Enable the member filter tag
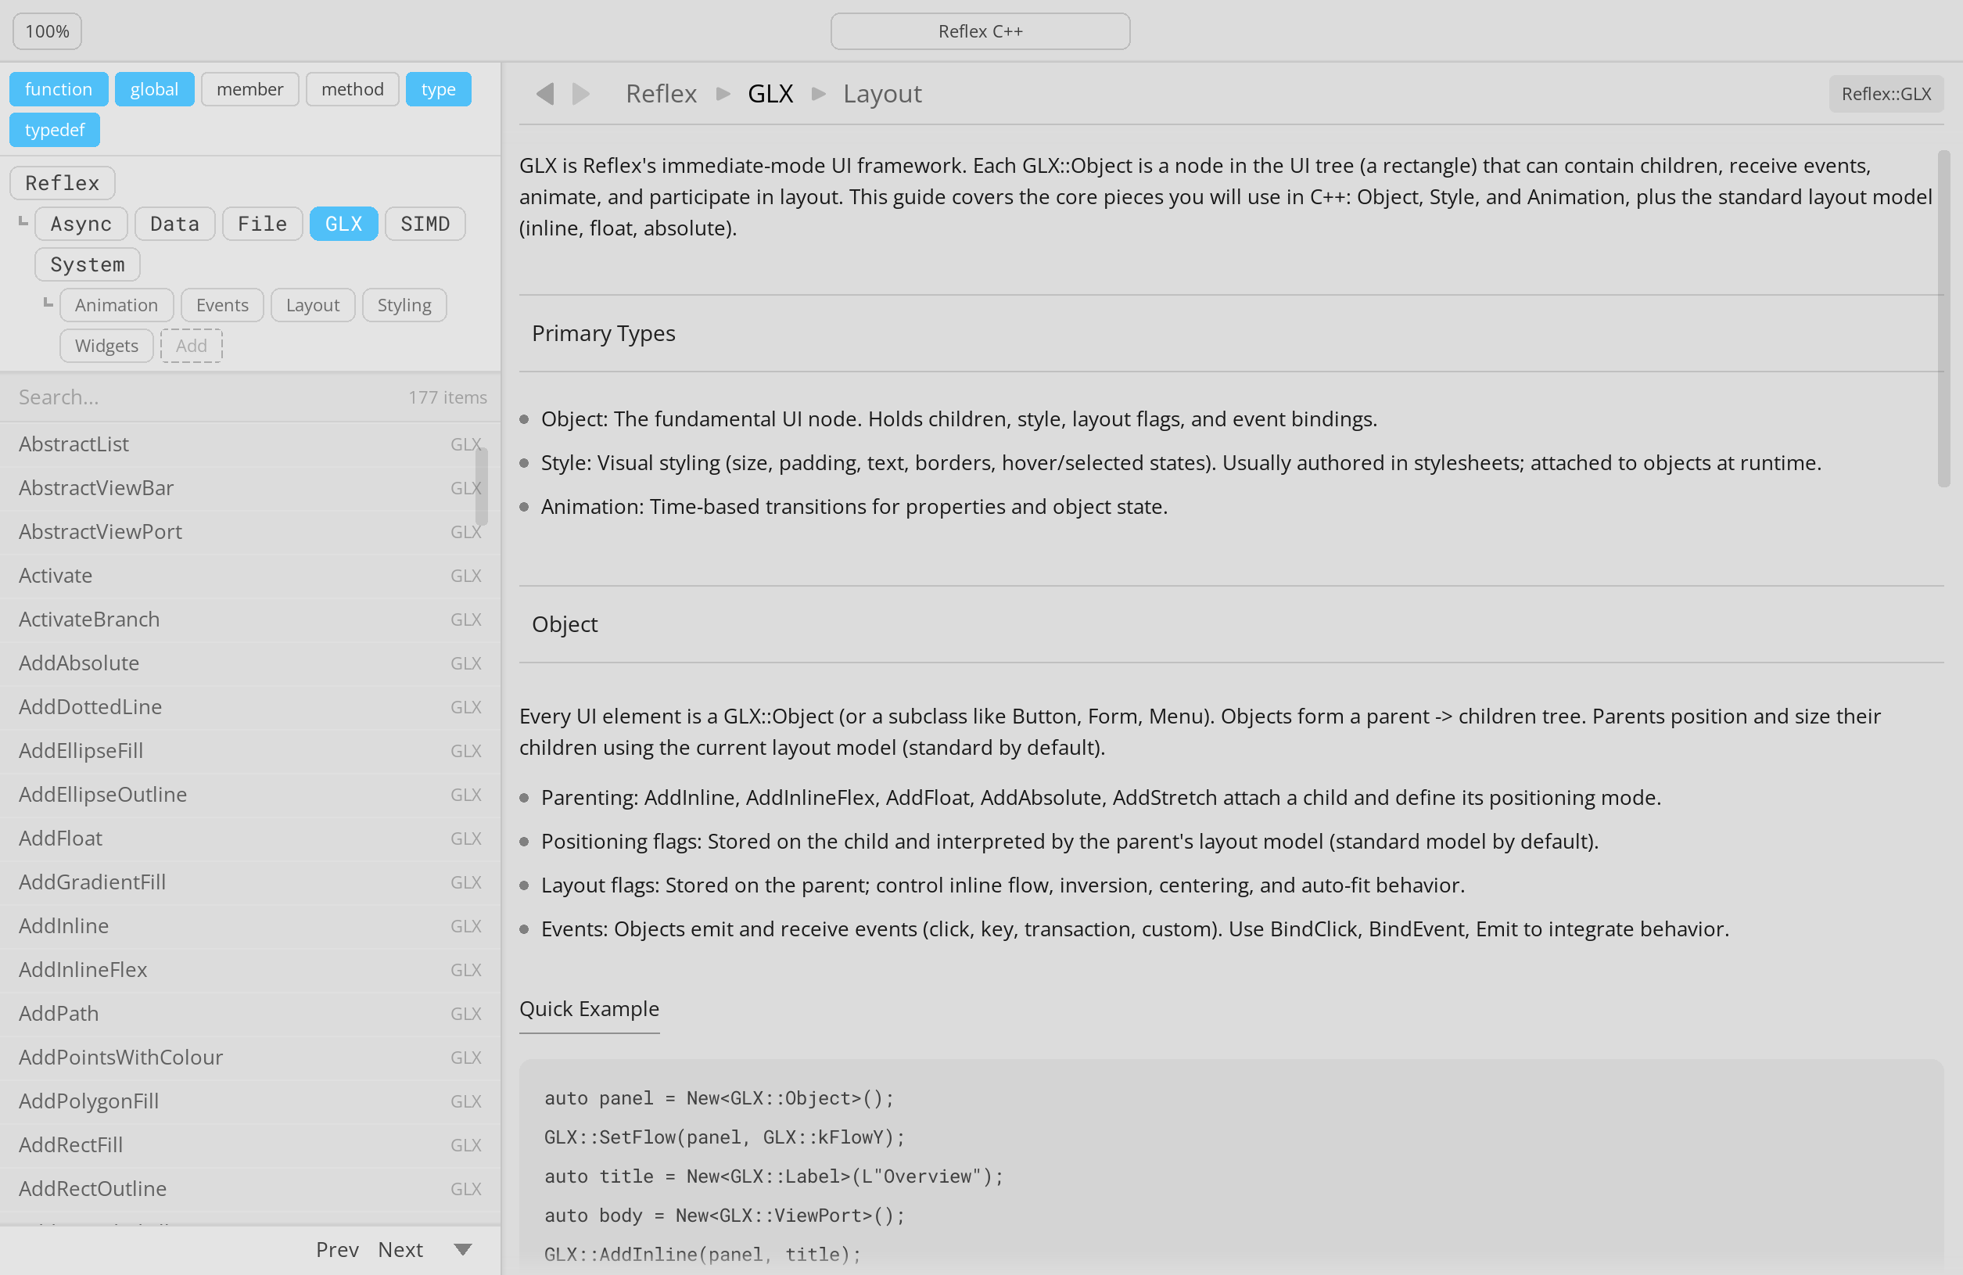This screenshot has height=1275, width=1963. (x=250, y=89)
